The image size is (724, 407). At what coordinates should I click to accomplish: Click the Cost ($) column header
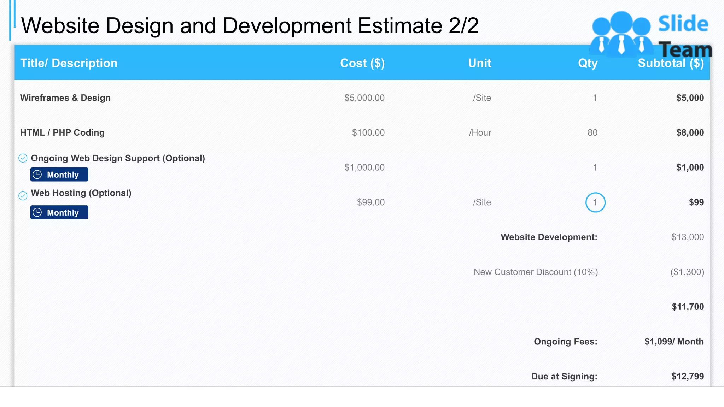point(362,63)
